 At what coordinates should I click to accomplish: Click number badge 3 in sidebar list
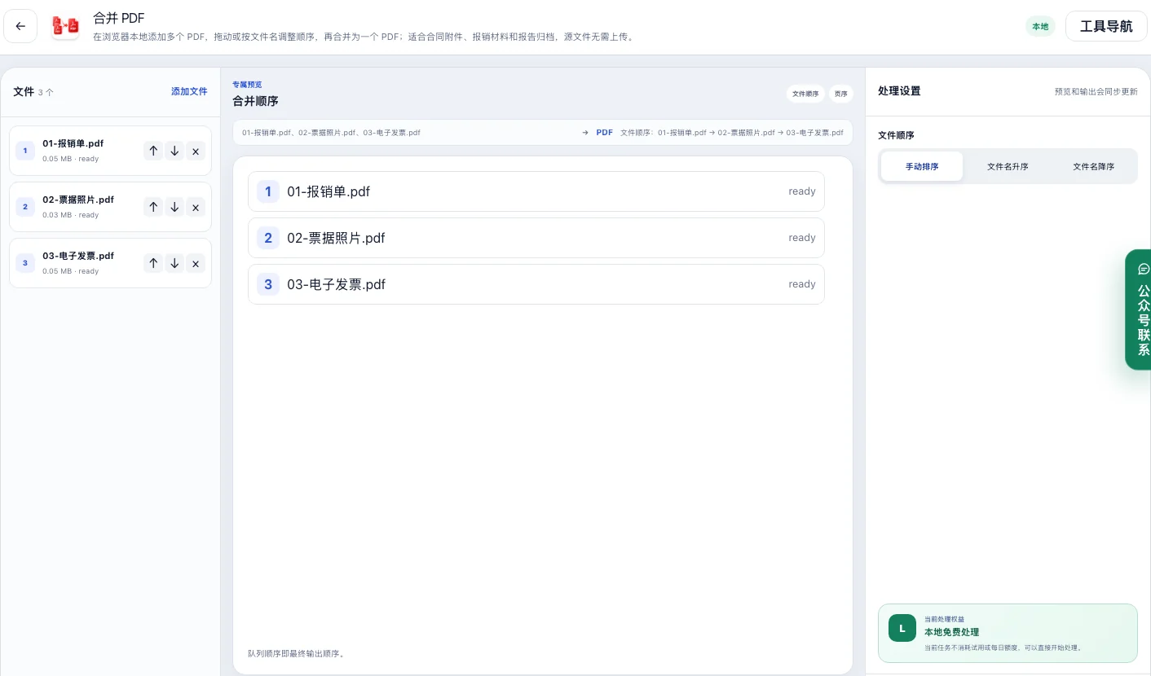[x=25, y=263]
